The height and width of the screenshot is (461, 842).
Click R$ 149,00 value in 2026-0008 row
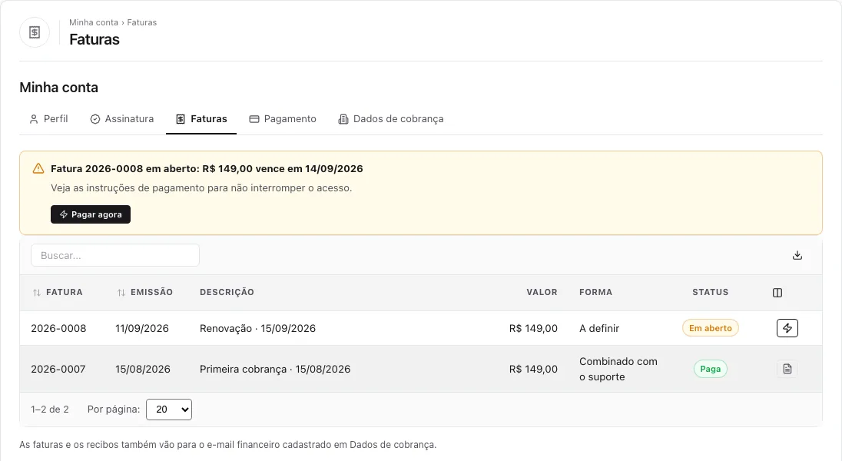click(533, 328)
